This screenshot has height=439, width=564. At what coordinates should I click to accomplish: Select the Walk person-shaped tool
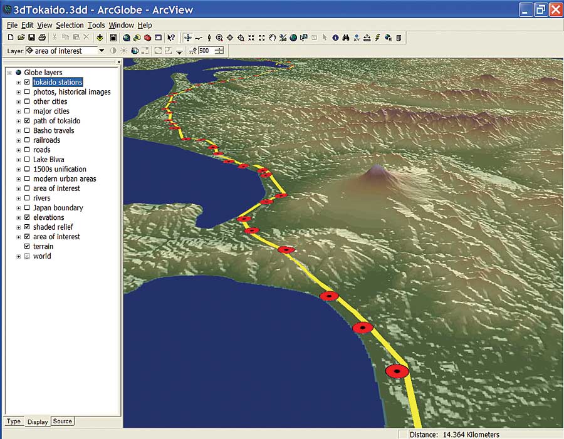click(209, 38)
